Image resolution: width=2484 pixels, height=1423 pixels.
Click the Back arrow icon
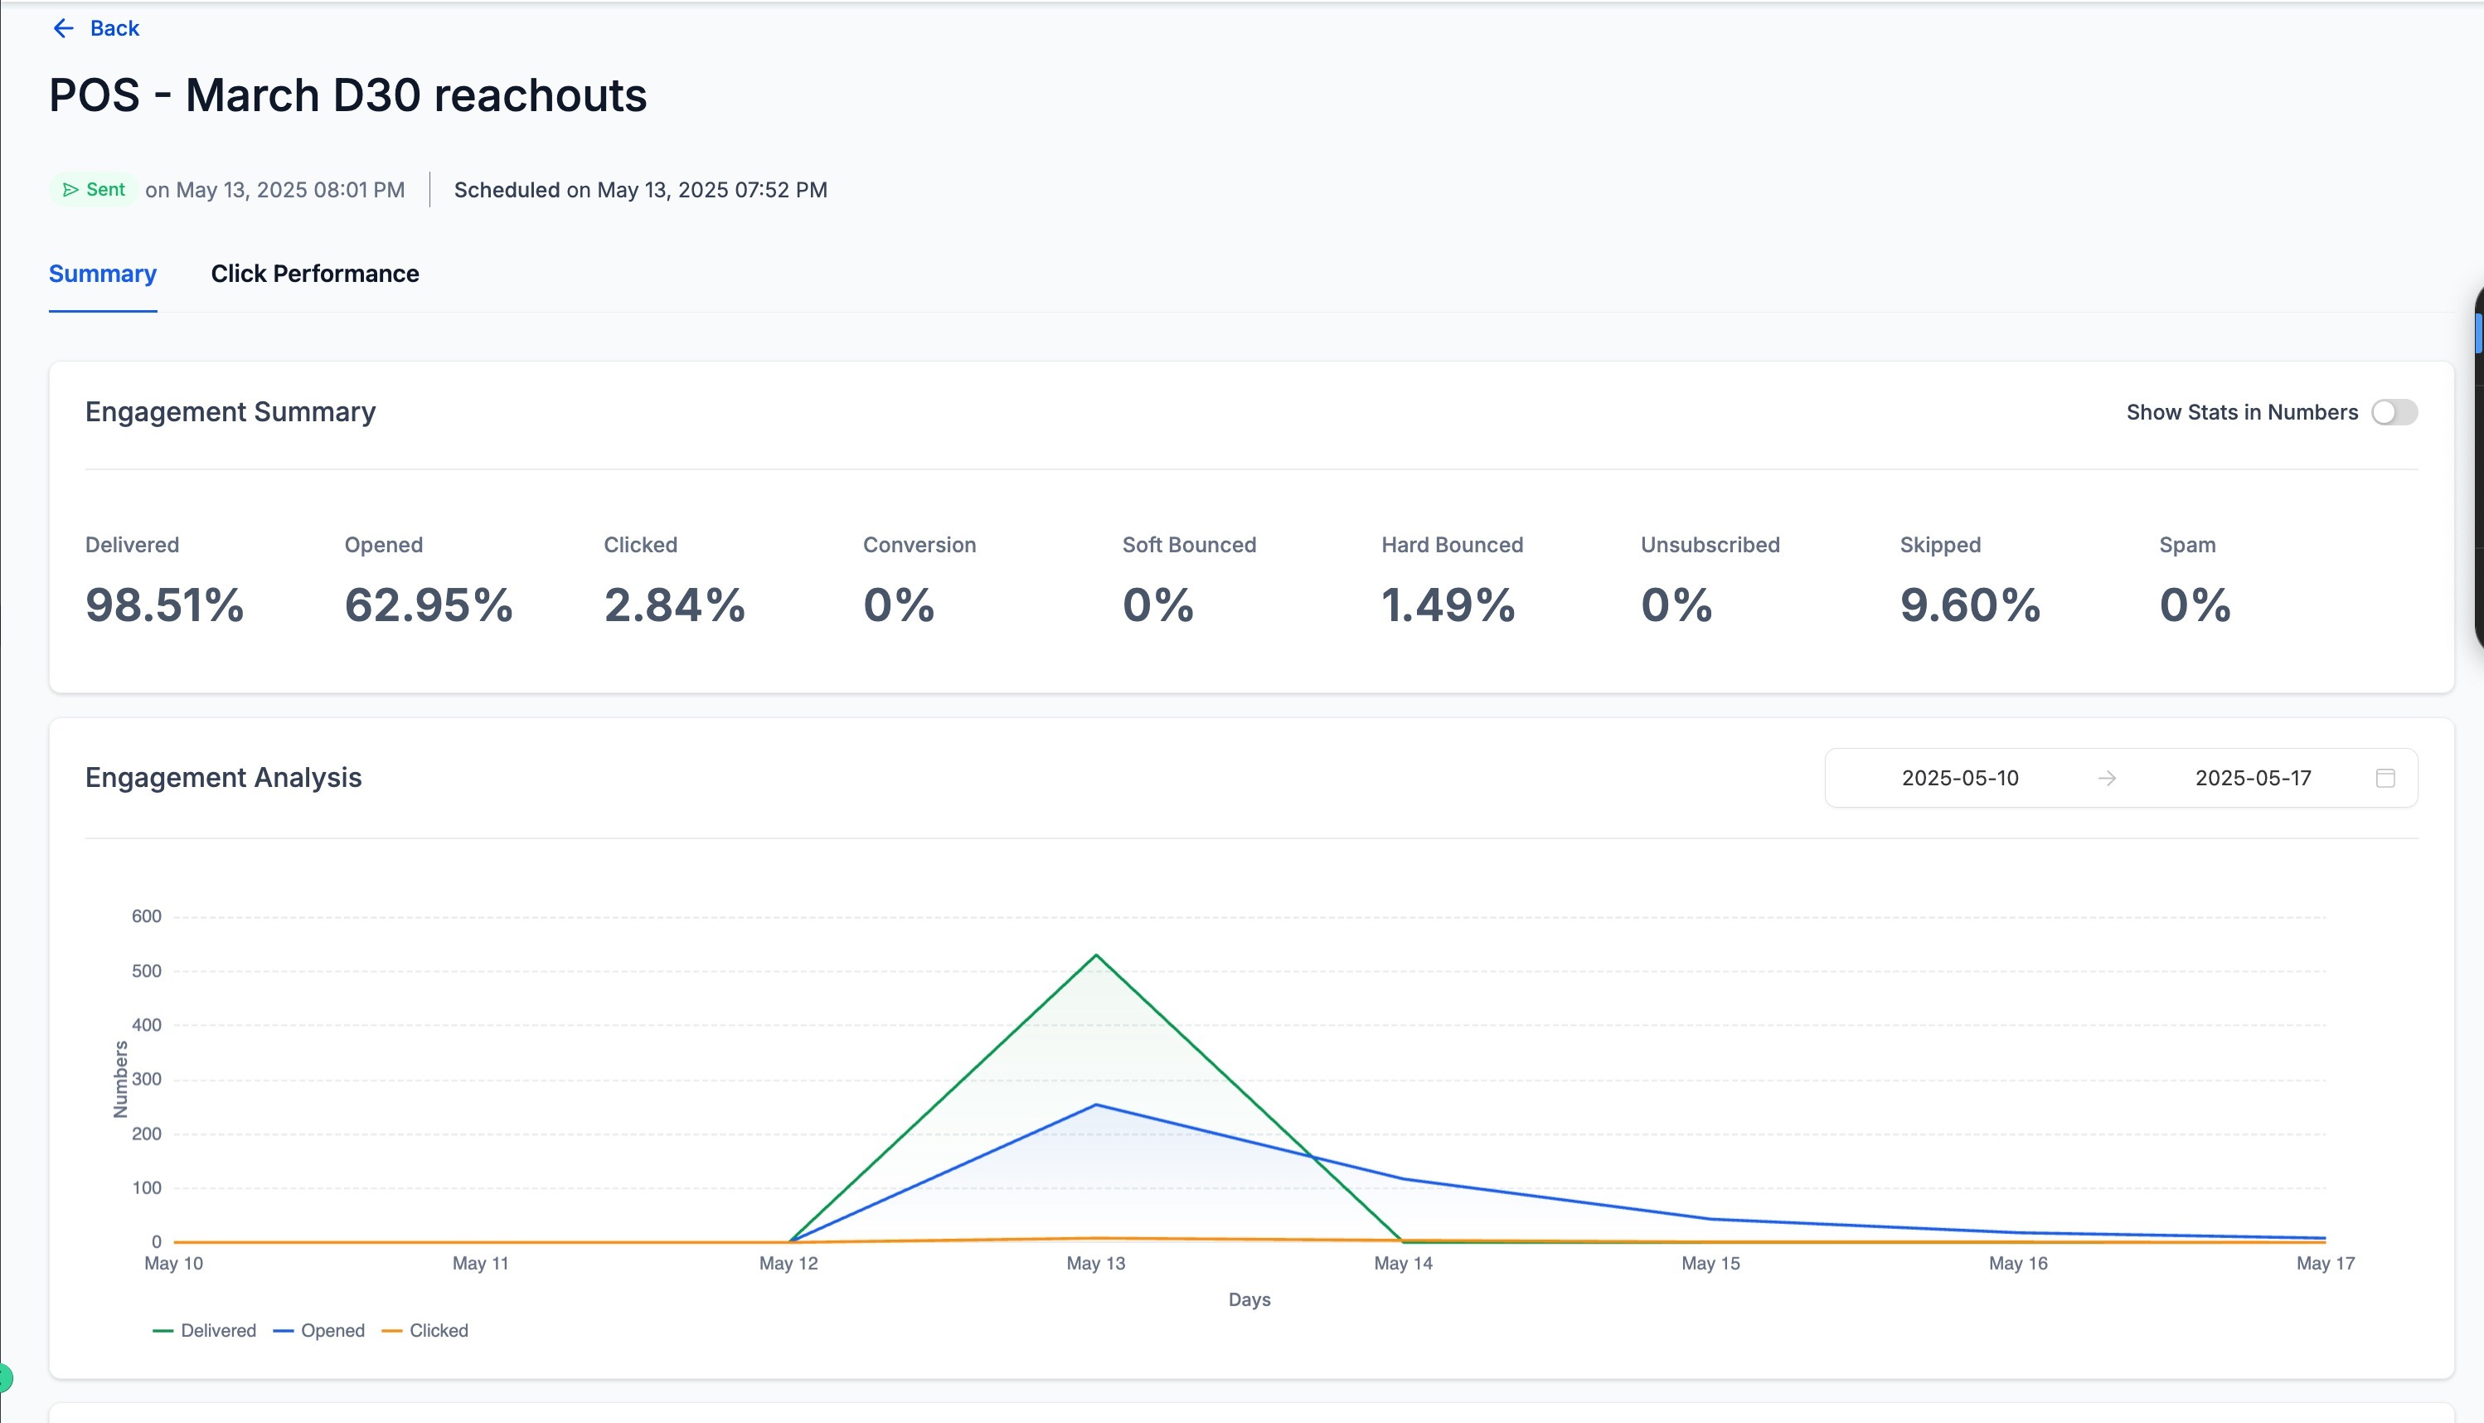tap(64, 28)
